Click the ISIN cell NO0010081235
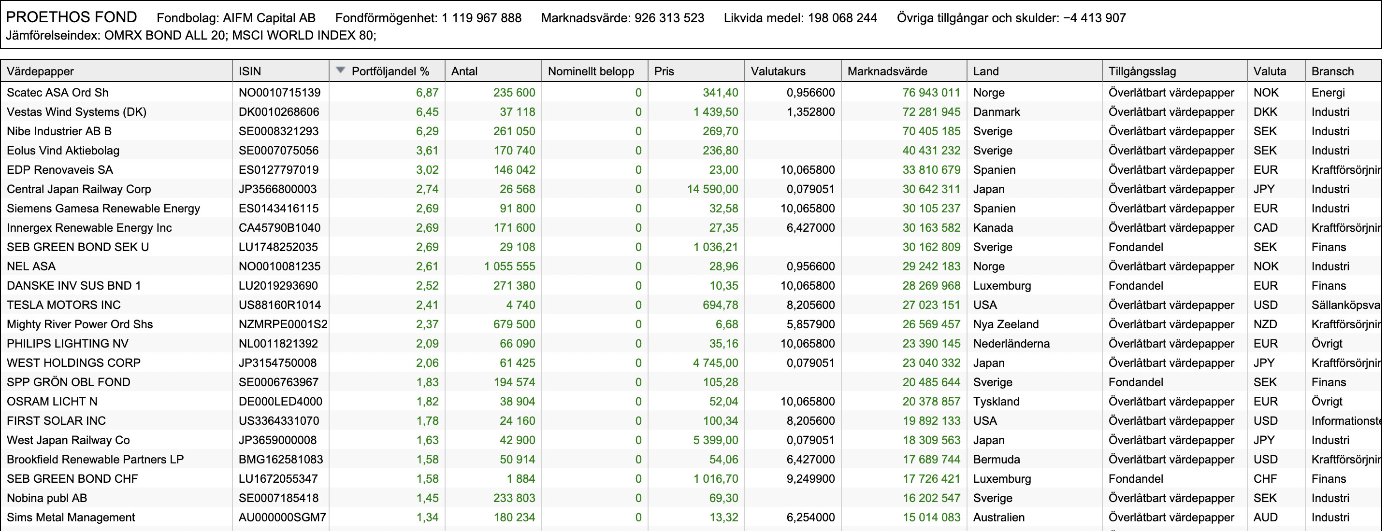The width and height of the screenshot is (1387, 531). (x=279, y=266)
